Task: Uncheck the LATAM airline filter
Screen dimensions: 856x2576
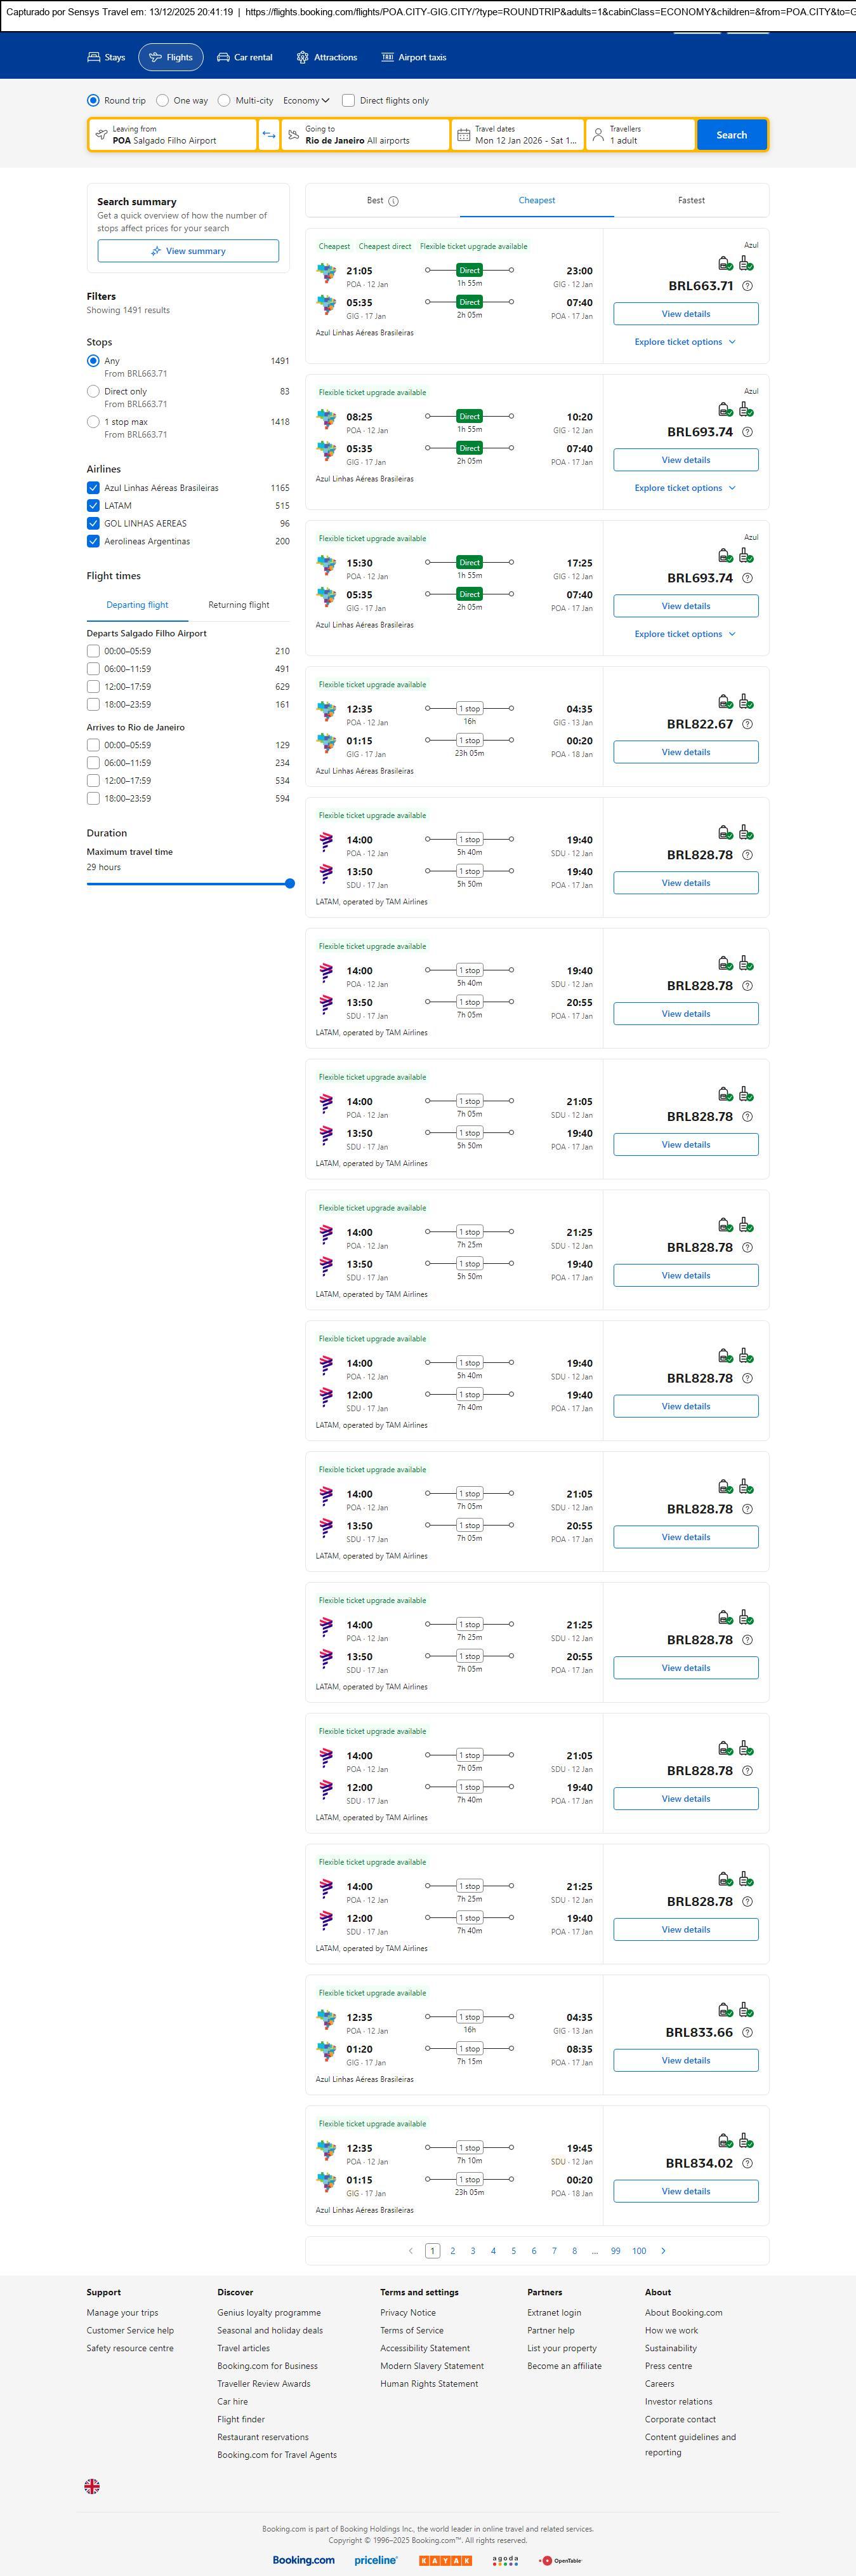Action: click(x=93, y=506)
